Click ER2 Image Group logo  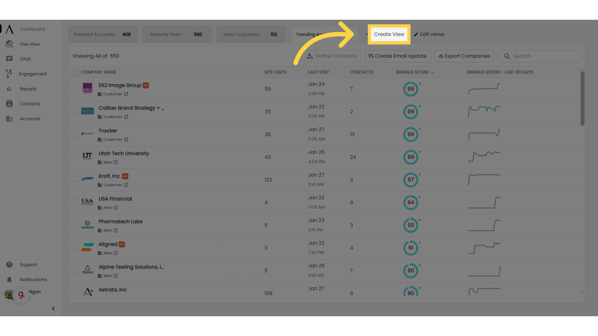88,88
